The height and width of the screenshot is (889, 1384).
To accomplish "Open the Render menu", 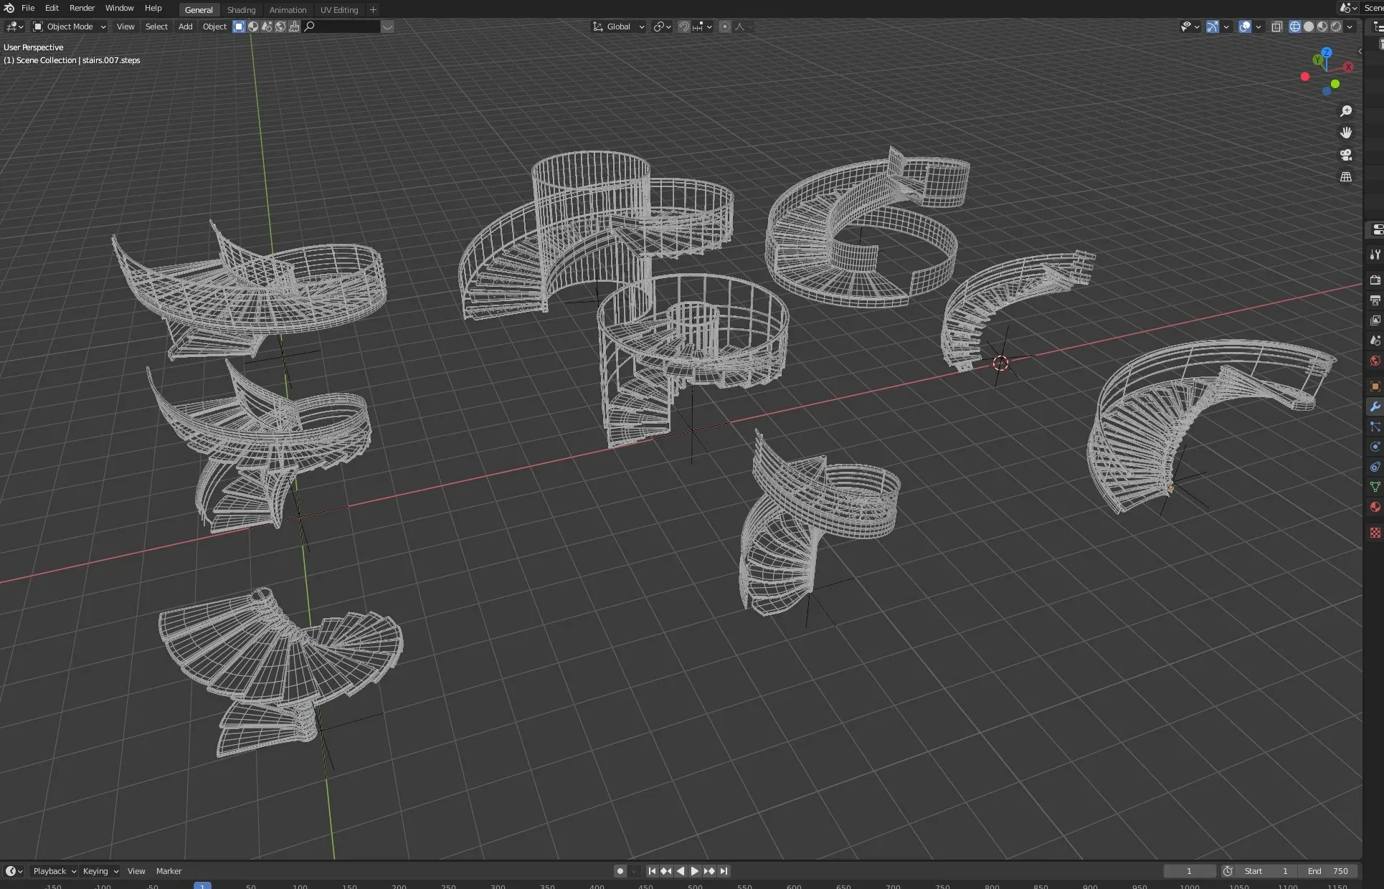I will 82,8.
